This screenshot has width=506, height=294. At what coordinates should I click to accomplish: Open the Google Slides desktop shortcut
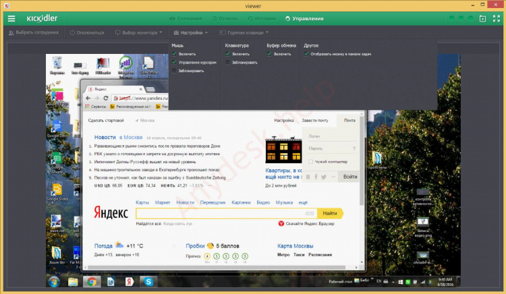[x=57, y=192]
